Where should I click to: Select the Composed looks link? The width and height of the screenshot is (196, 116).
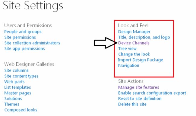coord(21,110)
